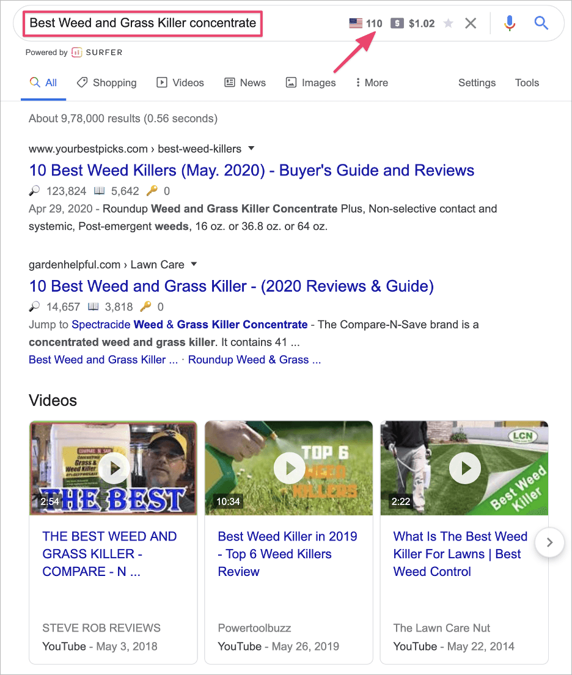
Task: Click the next videos carousel arrow
Action: (x=549, y=542)
